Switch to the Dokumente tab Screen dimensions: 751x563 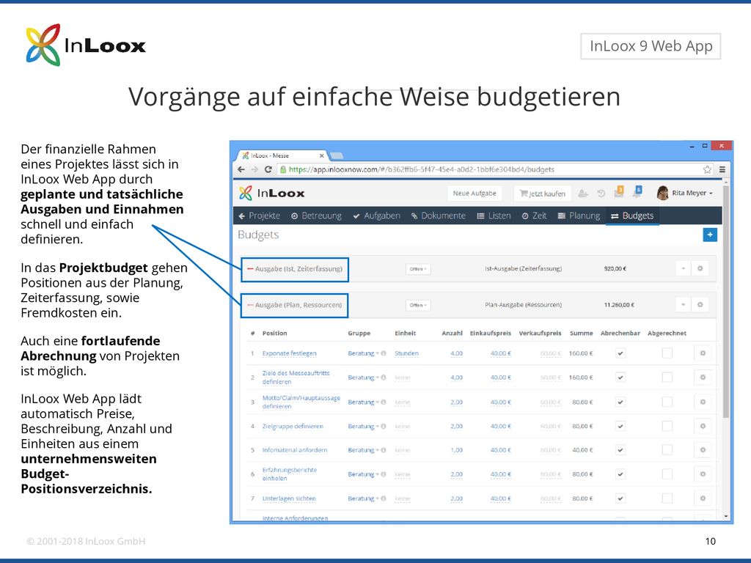439,216
